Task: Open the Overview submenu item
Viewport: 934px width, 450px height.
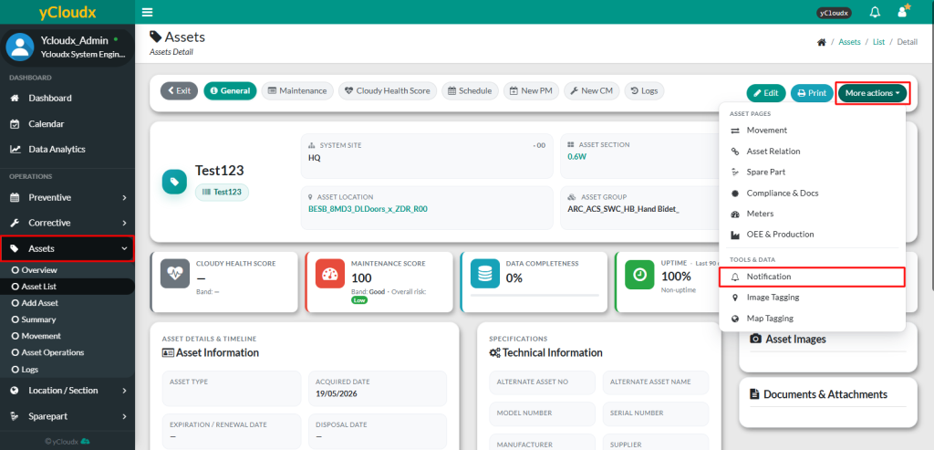Action: [67, 270]
